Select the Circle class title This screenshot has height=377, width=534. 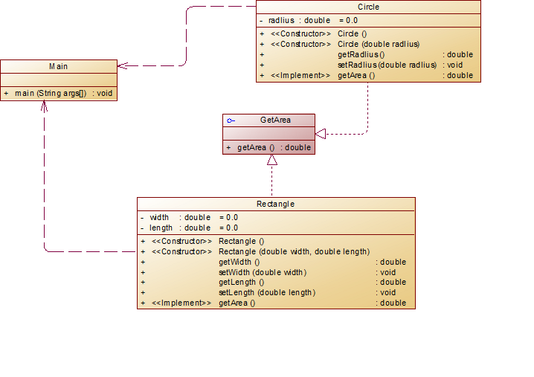click(x=368, y=7)
